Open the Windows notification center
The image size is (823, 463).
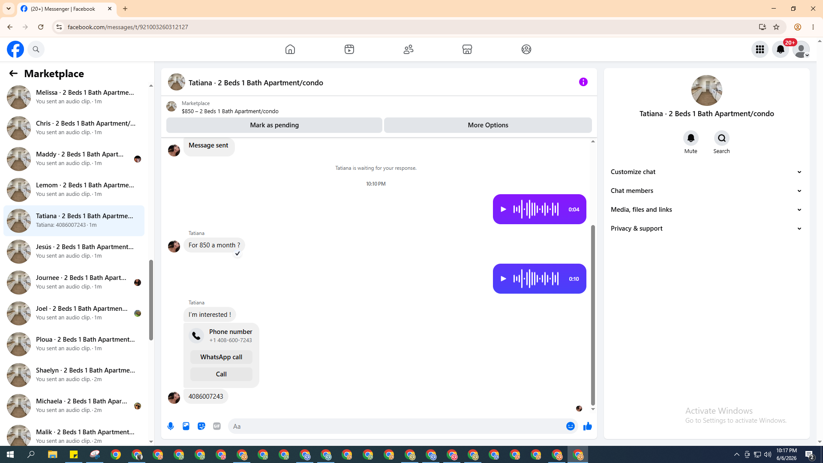(810, 454)
